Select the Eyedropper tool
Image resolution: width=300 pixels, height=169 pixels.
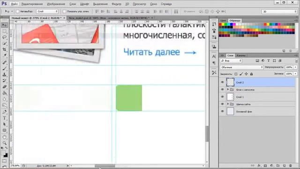pos(4,55)
